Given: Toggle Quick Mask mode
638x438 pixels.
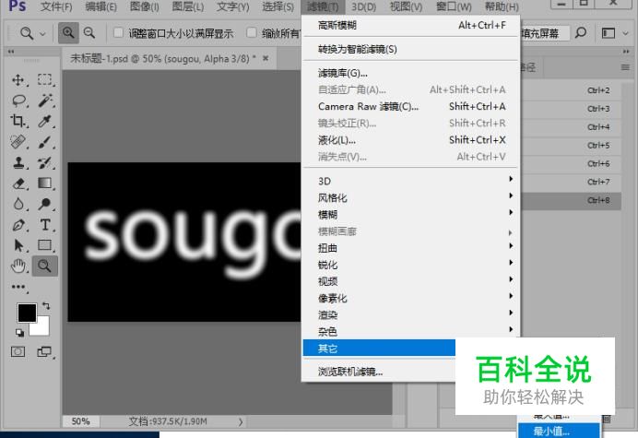Looking at the screenshot, I should click(x=18, y=351).
